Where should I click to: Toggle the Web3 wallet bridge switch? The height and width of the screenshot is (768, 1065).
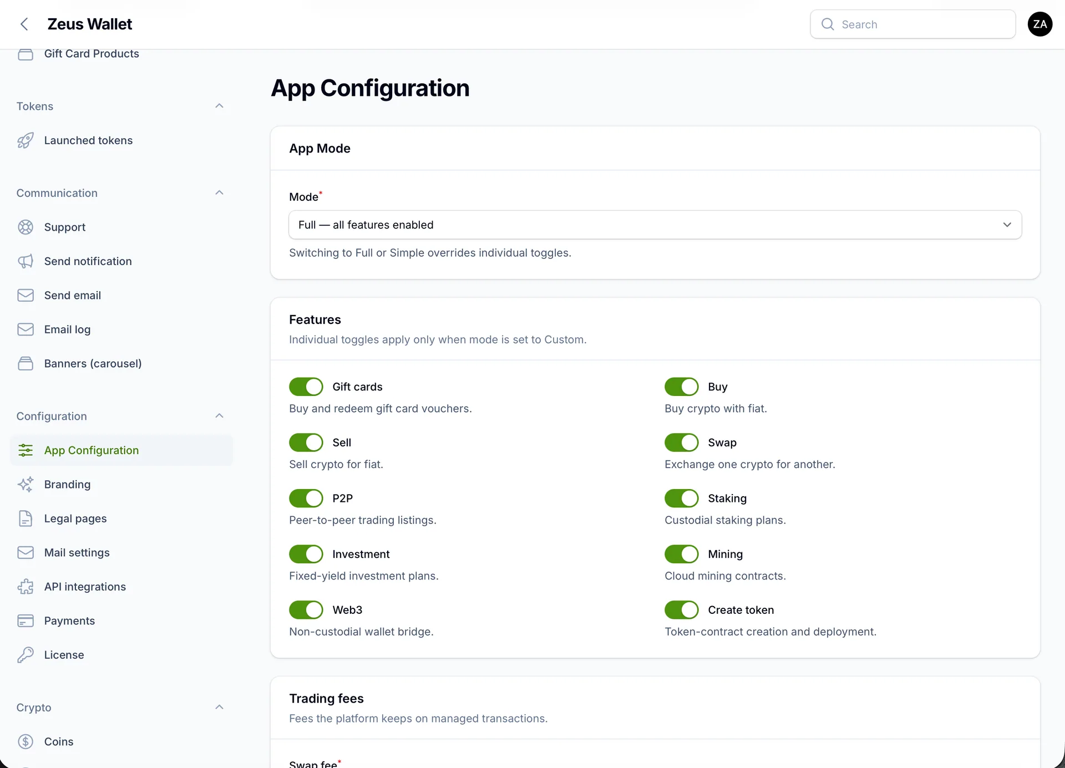coord(306,610)
